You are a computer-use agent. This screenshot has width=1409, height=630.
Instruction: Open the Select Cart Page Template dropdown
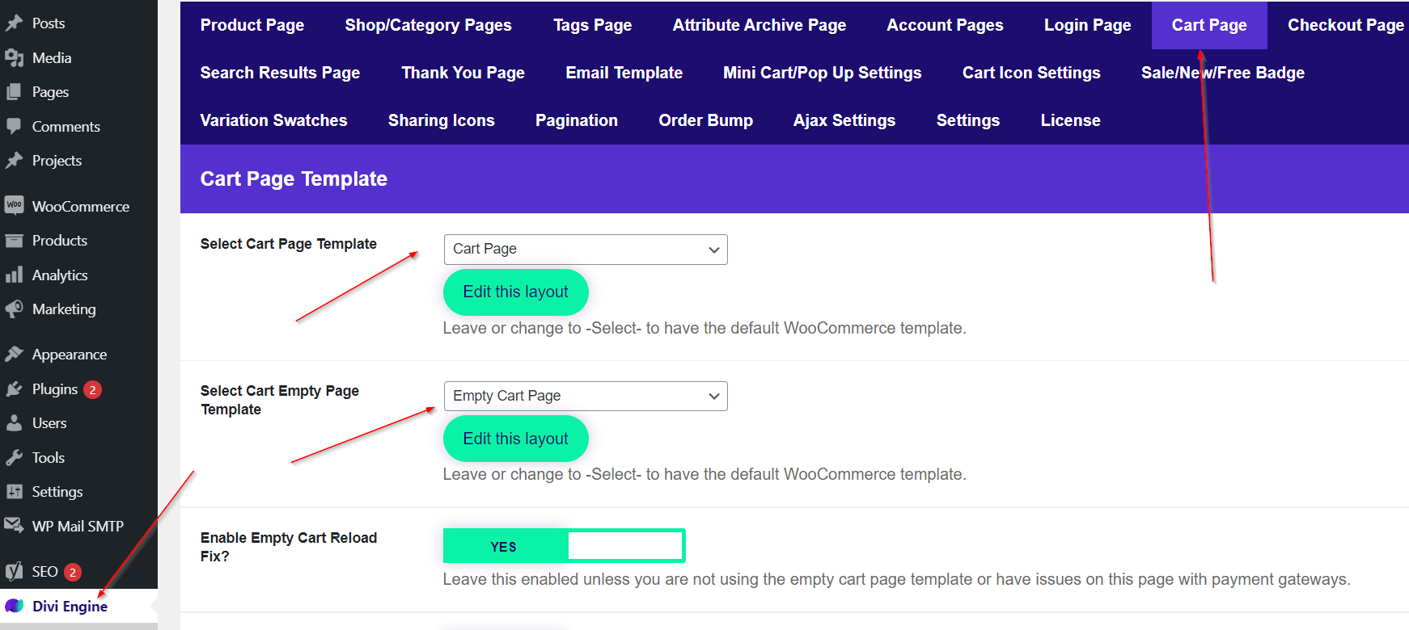585,250
